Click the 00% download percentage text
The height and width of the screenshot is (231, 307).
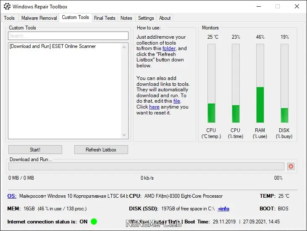click(x=278, y=178)
